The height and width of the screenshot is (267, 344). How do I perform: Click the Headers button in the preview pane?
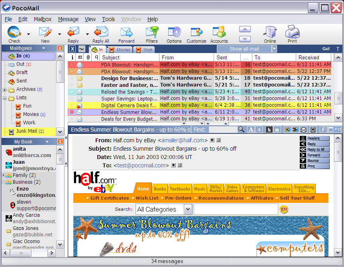[315, 138]
